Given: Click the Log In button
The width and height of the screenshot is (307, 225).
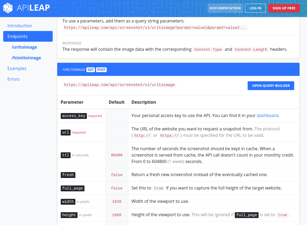Looking at the screenshot, I should point(255,8).
